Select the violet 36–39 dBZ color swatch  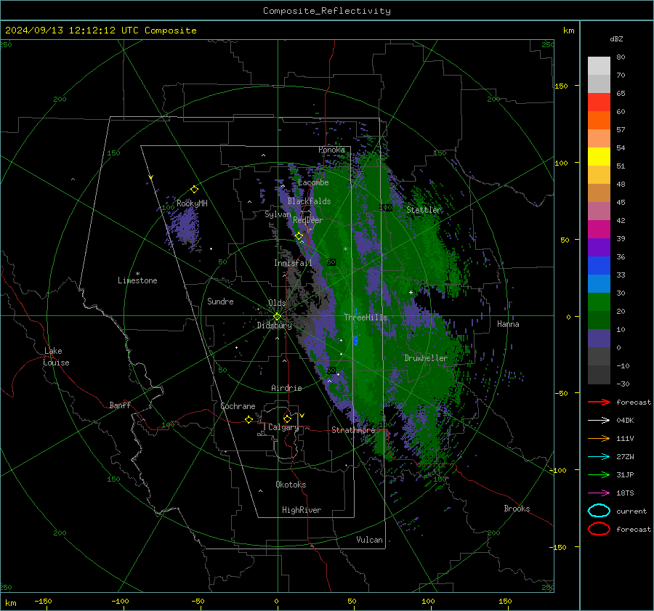click(x=599, y=247)
